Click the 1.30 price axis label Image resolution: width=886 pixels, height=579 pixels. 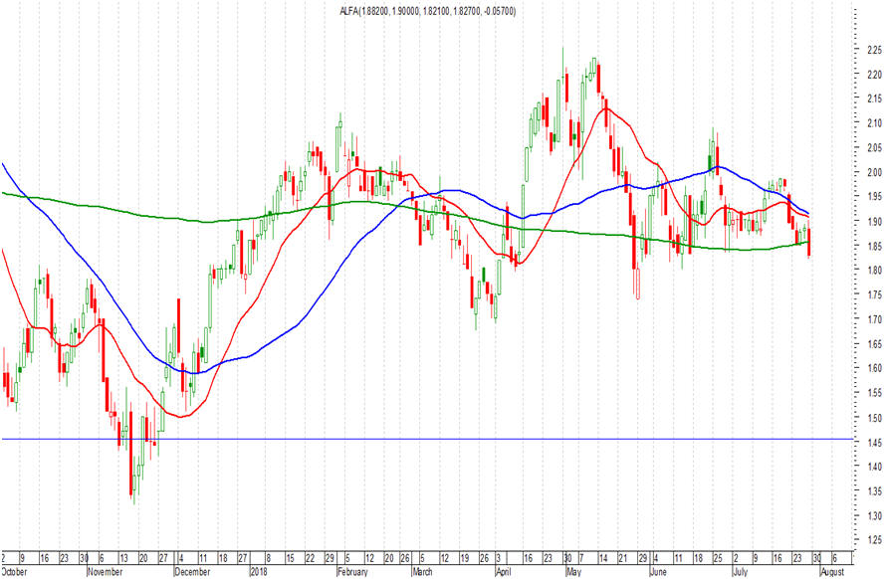click(x=874, y=515)
